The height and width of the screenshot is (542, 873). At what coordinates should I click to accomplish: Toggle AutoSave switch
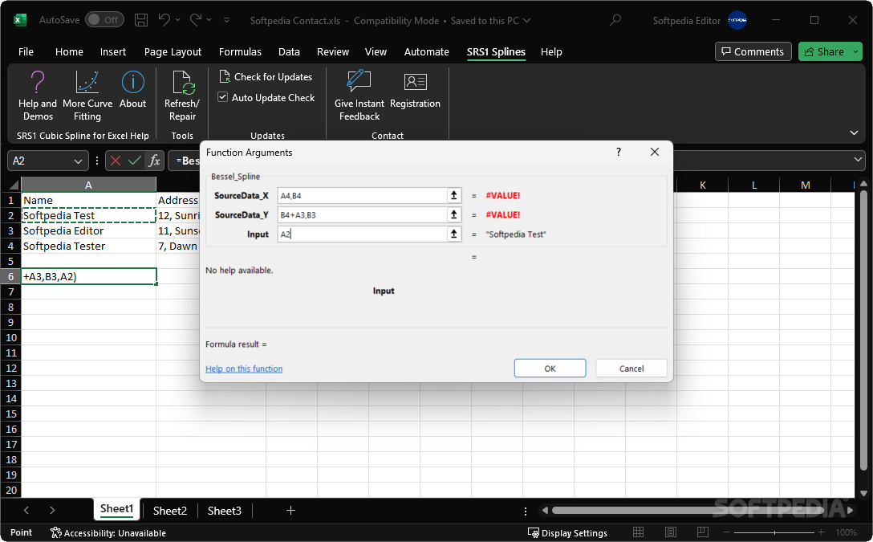[104, 20]
